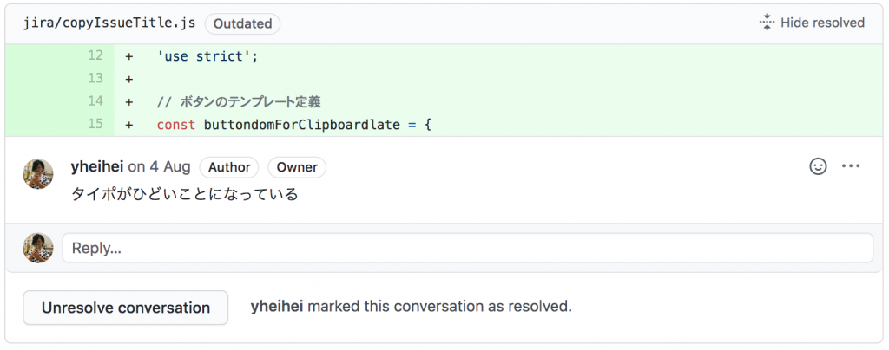Image resolution: width=889 pixels, height=350 pixels.
Task: Click the buttondomForClipboardlate code line
Action: point(294,125)
